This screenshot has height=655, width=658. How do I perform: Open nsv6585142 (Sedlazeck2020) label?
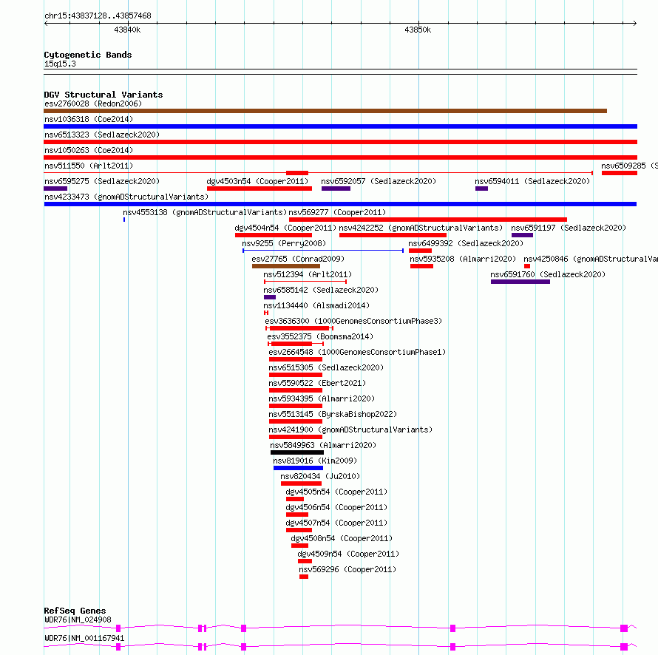[x=321, y=290]
